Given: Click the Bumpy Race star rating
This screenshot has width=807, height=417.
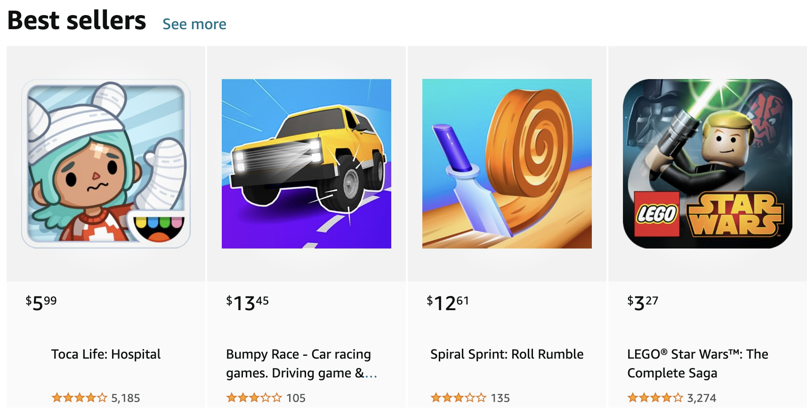Looking at the screenshot, I should coord(254,398).
